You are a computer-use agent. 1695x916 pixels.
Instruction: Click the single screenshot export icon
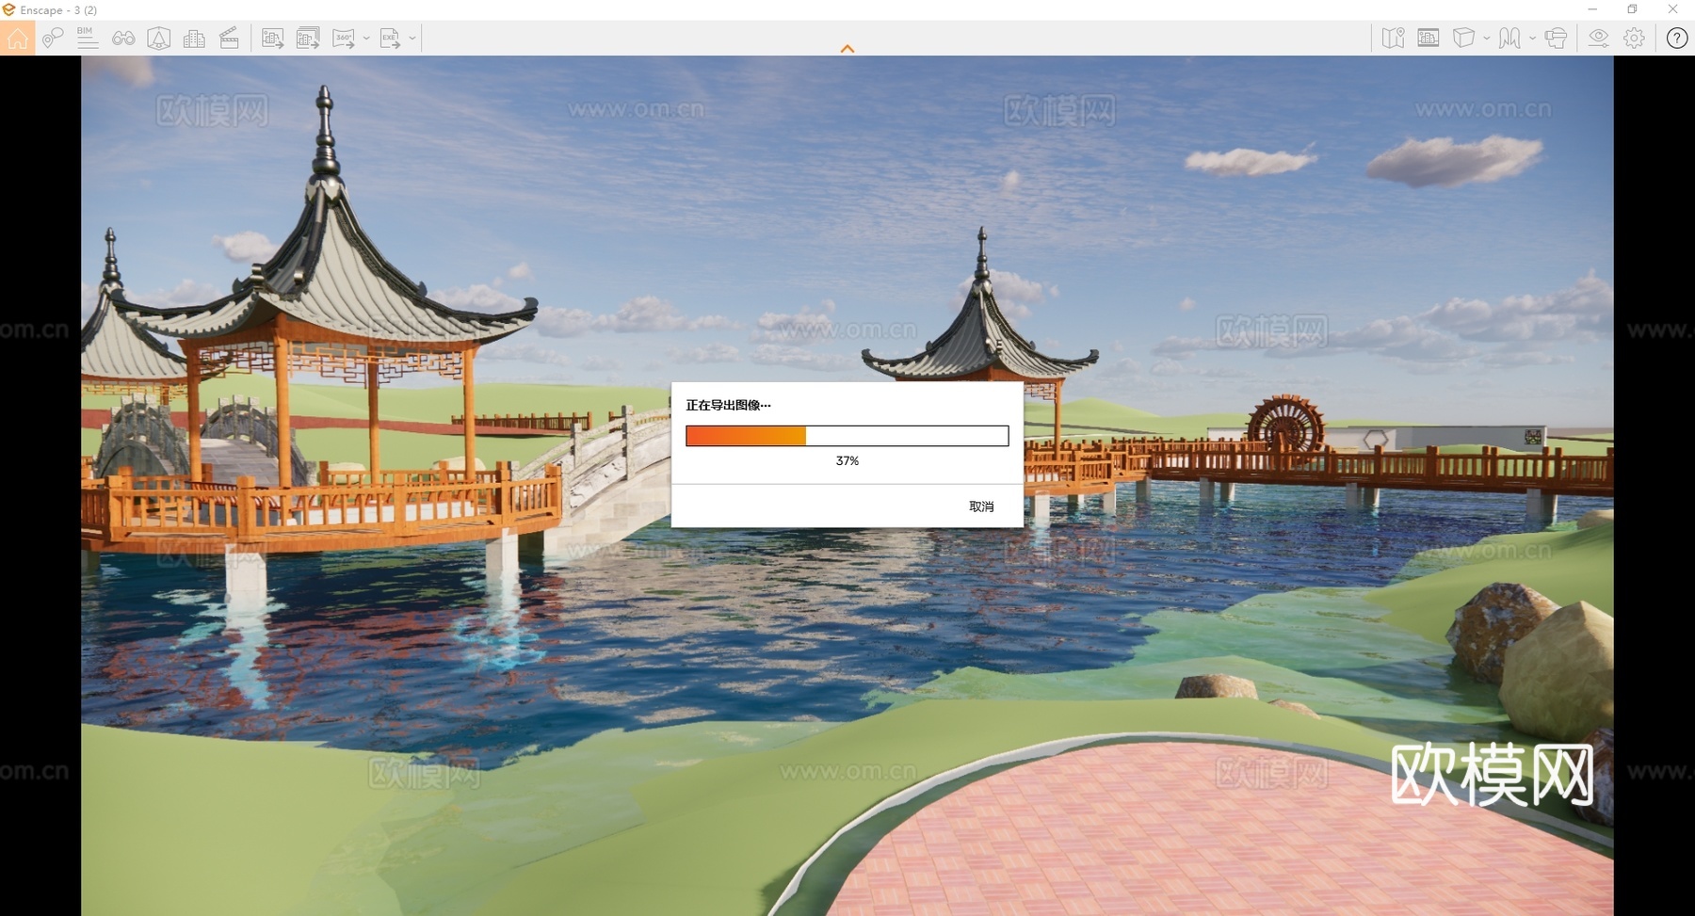[272, 39]
